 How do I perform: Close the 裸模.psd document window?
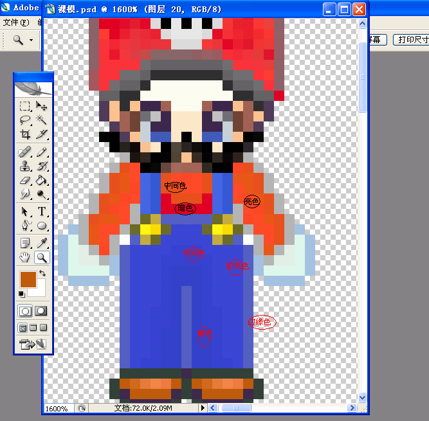(359, 10)
